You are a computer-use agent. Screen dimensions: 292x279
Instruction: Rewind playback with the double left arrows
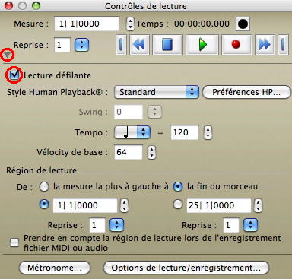[x=139, y=45]
